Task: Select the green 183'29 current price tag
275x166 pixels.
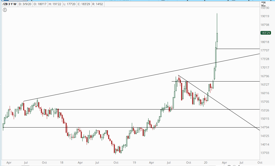Action: pyautogui.click(x=265, y=33)
